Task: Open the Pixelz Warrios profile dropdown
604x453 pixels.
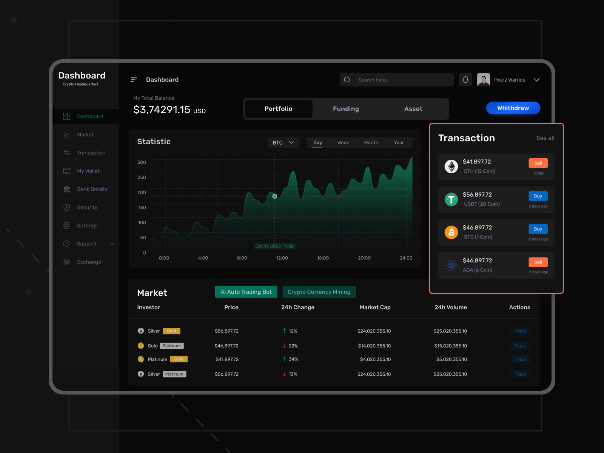Action: point(536,80)
